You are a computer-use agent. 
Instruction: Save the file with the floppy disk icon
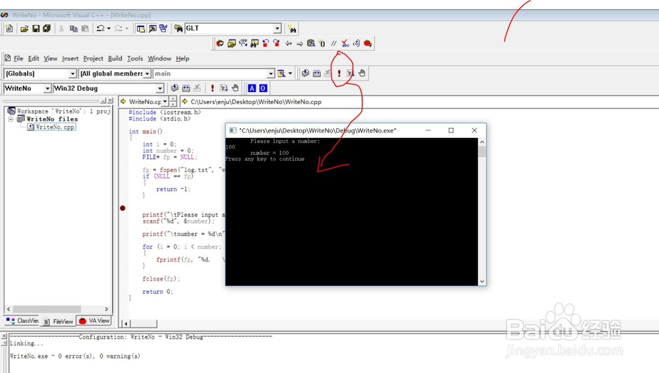pos(36,28)
